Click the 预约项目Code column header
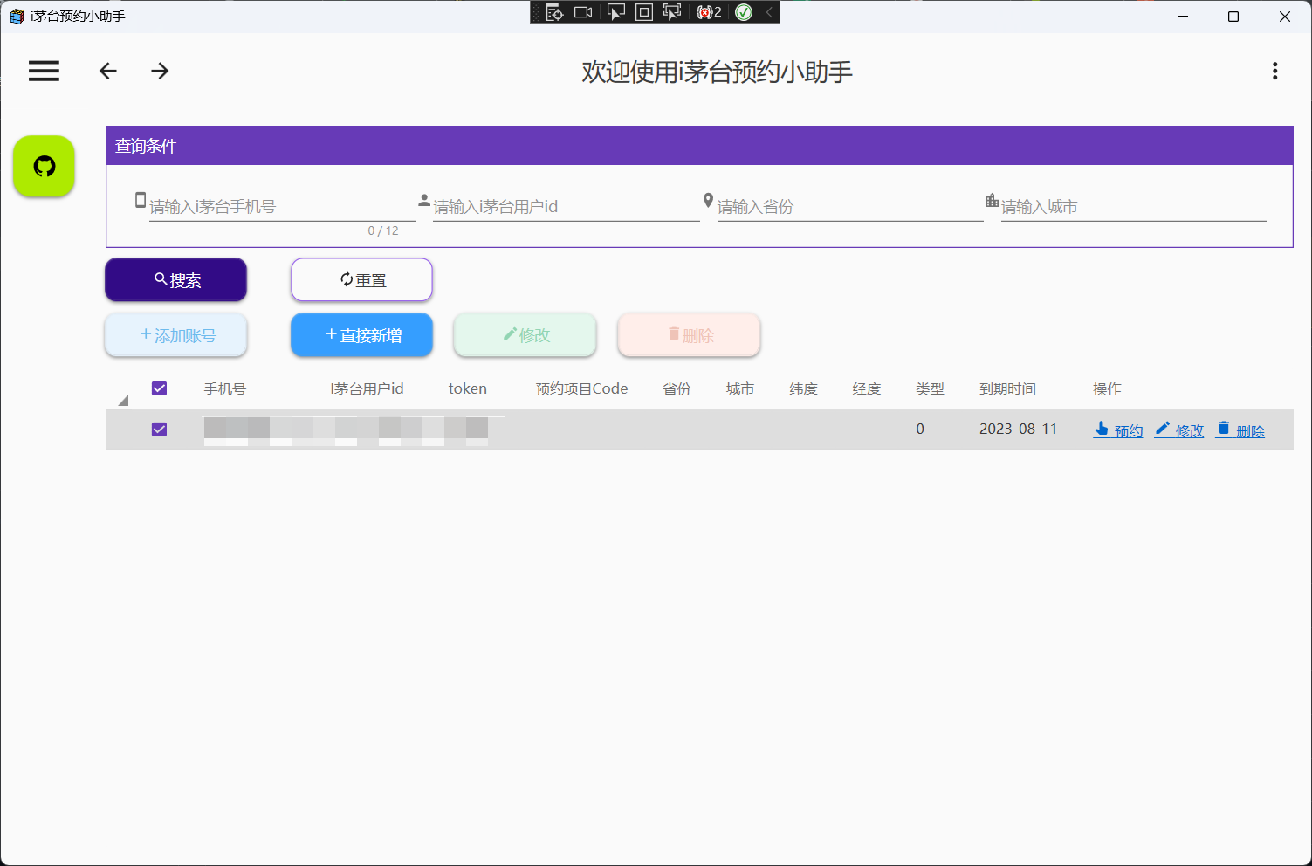 click(581, 388)
